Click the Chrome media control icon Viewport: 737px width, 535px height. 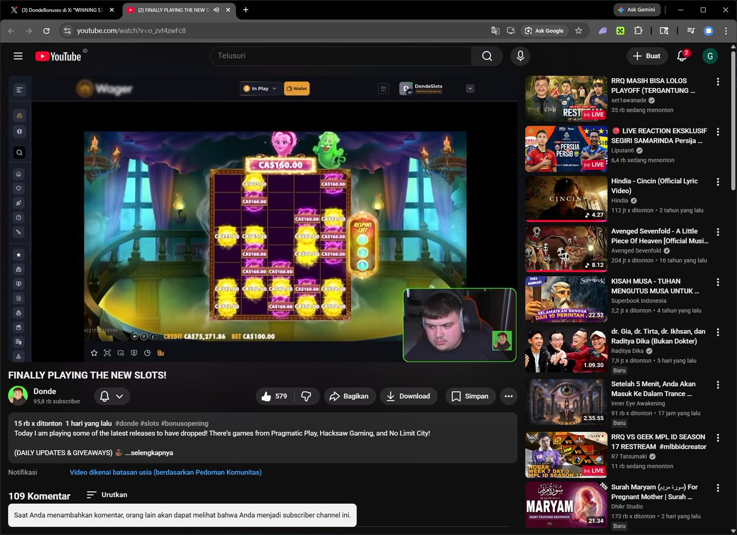[x=690, y=31]
